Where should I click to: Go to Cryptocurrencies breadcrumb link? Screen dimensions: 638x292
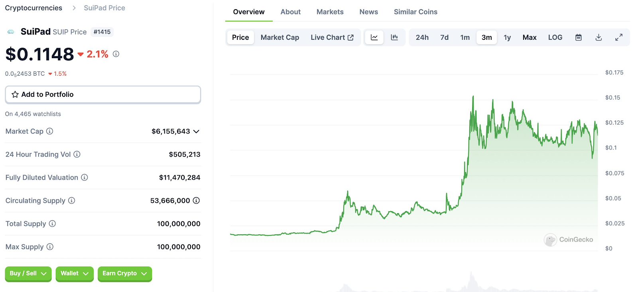pyautogui.click(x=33, y=8)
